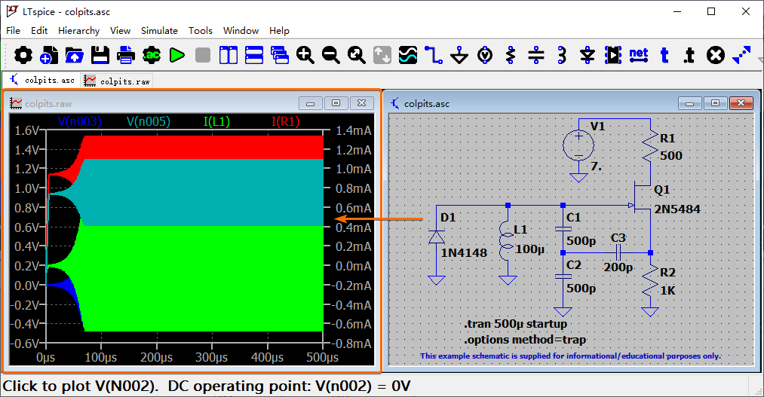The height and width of the screenshot is (397, 764).
Task: Save the schematic with floppy icon
Action: coord(100,55)
